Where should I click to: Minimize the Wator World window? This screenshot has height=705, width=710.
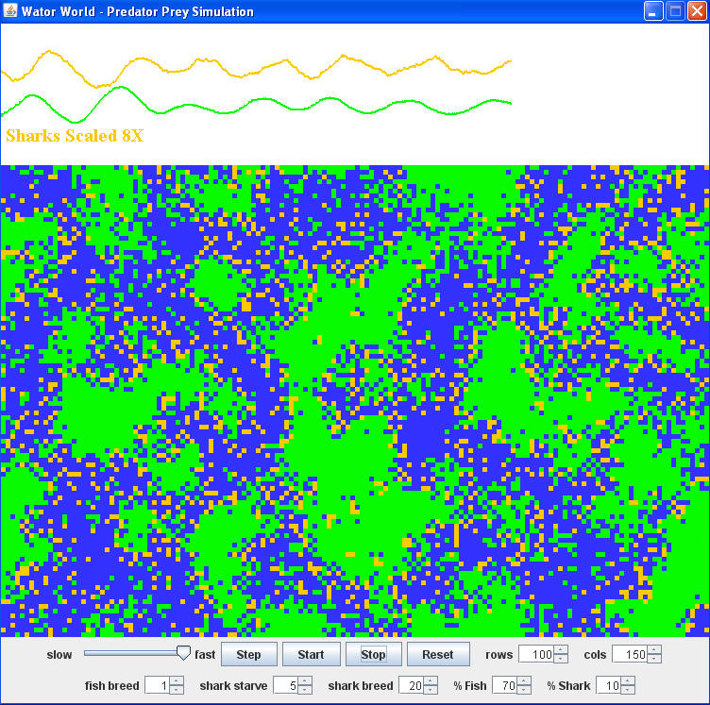[x=653, y=11]
